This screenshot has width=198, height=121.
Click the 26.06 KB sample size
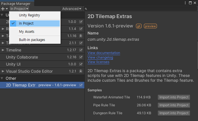(144, 105)
